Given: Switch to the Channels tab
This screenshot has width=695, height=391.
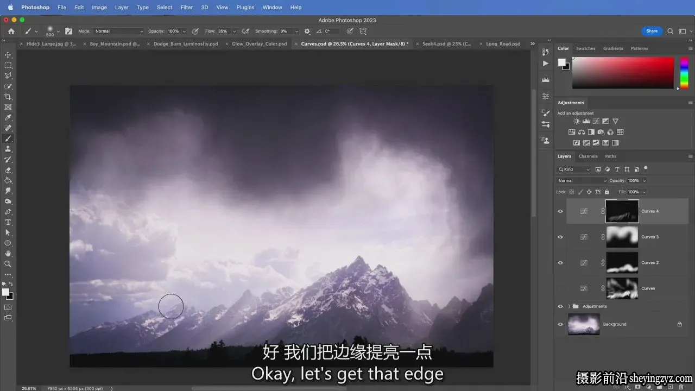Looking at the screenshot, I should 588,156.
